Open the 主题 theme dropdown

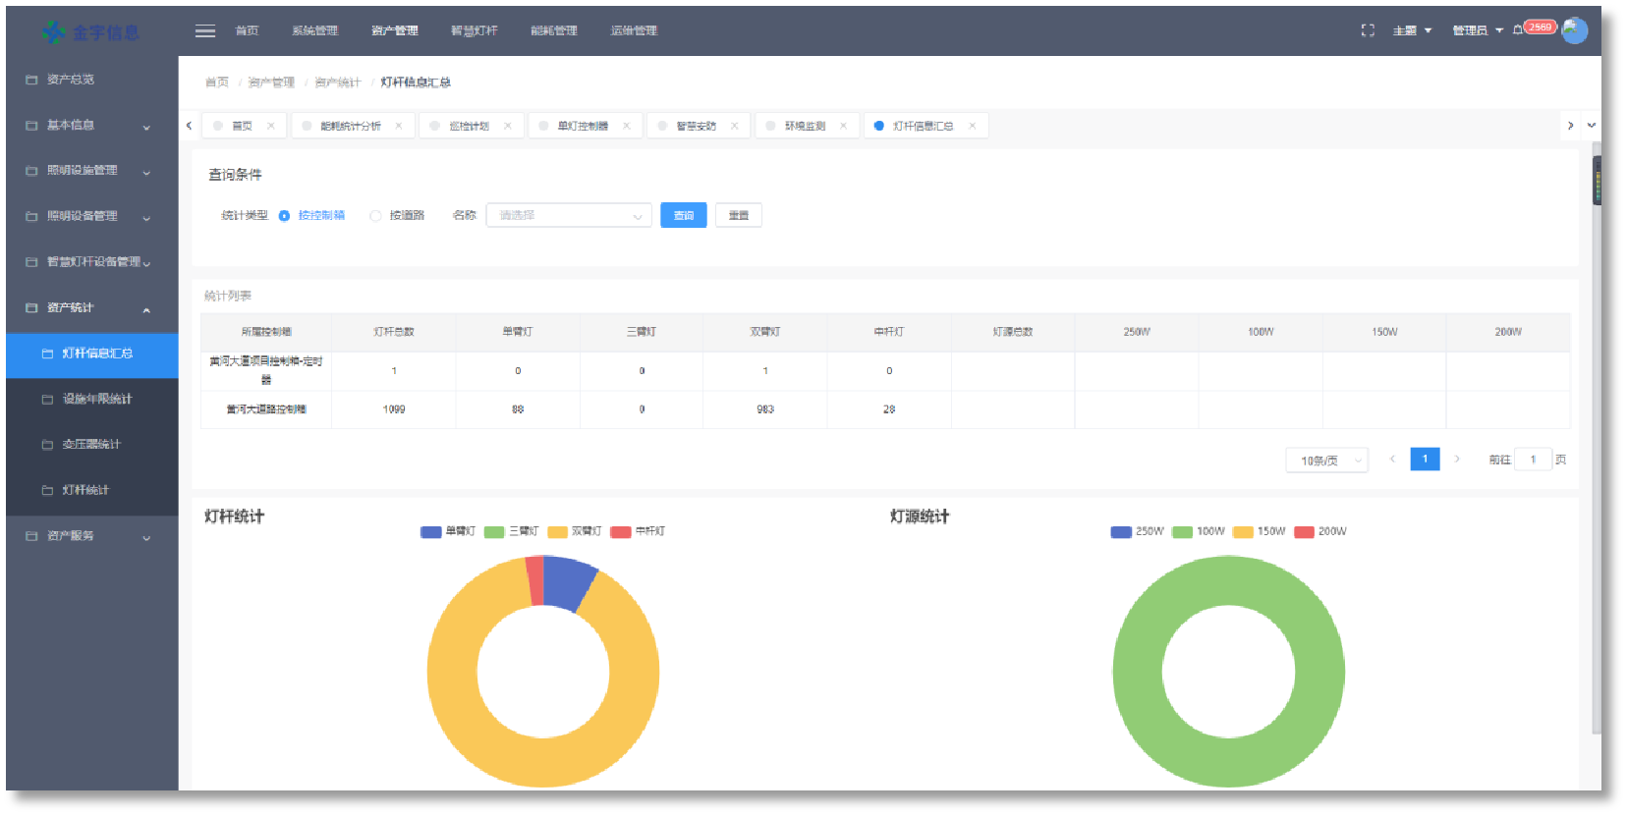1413,30
